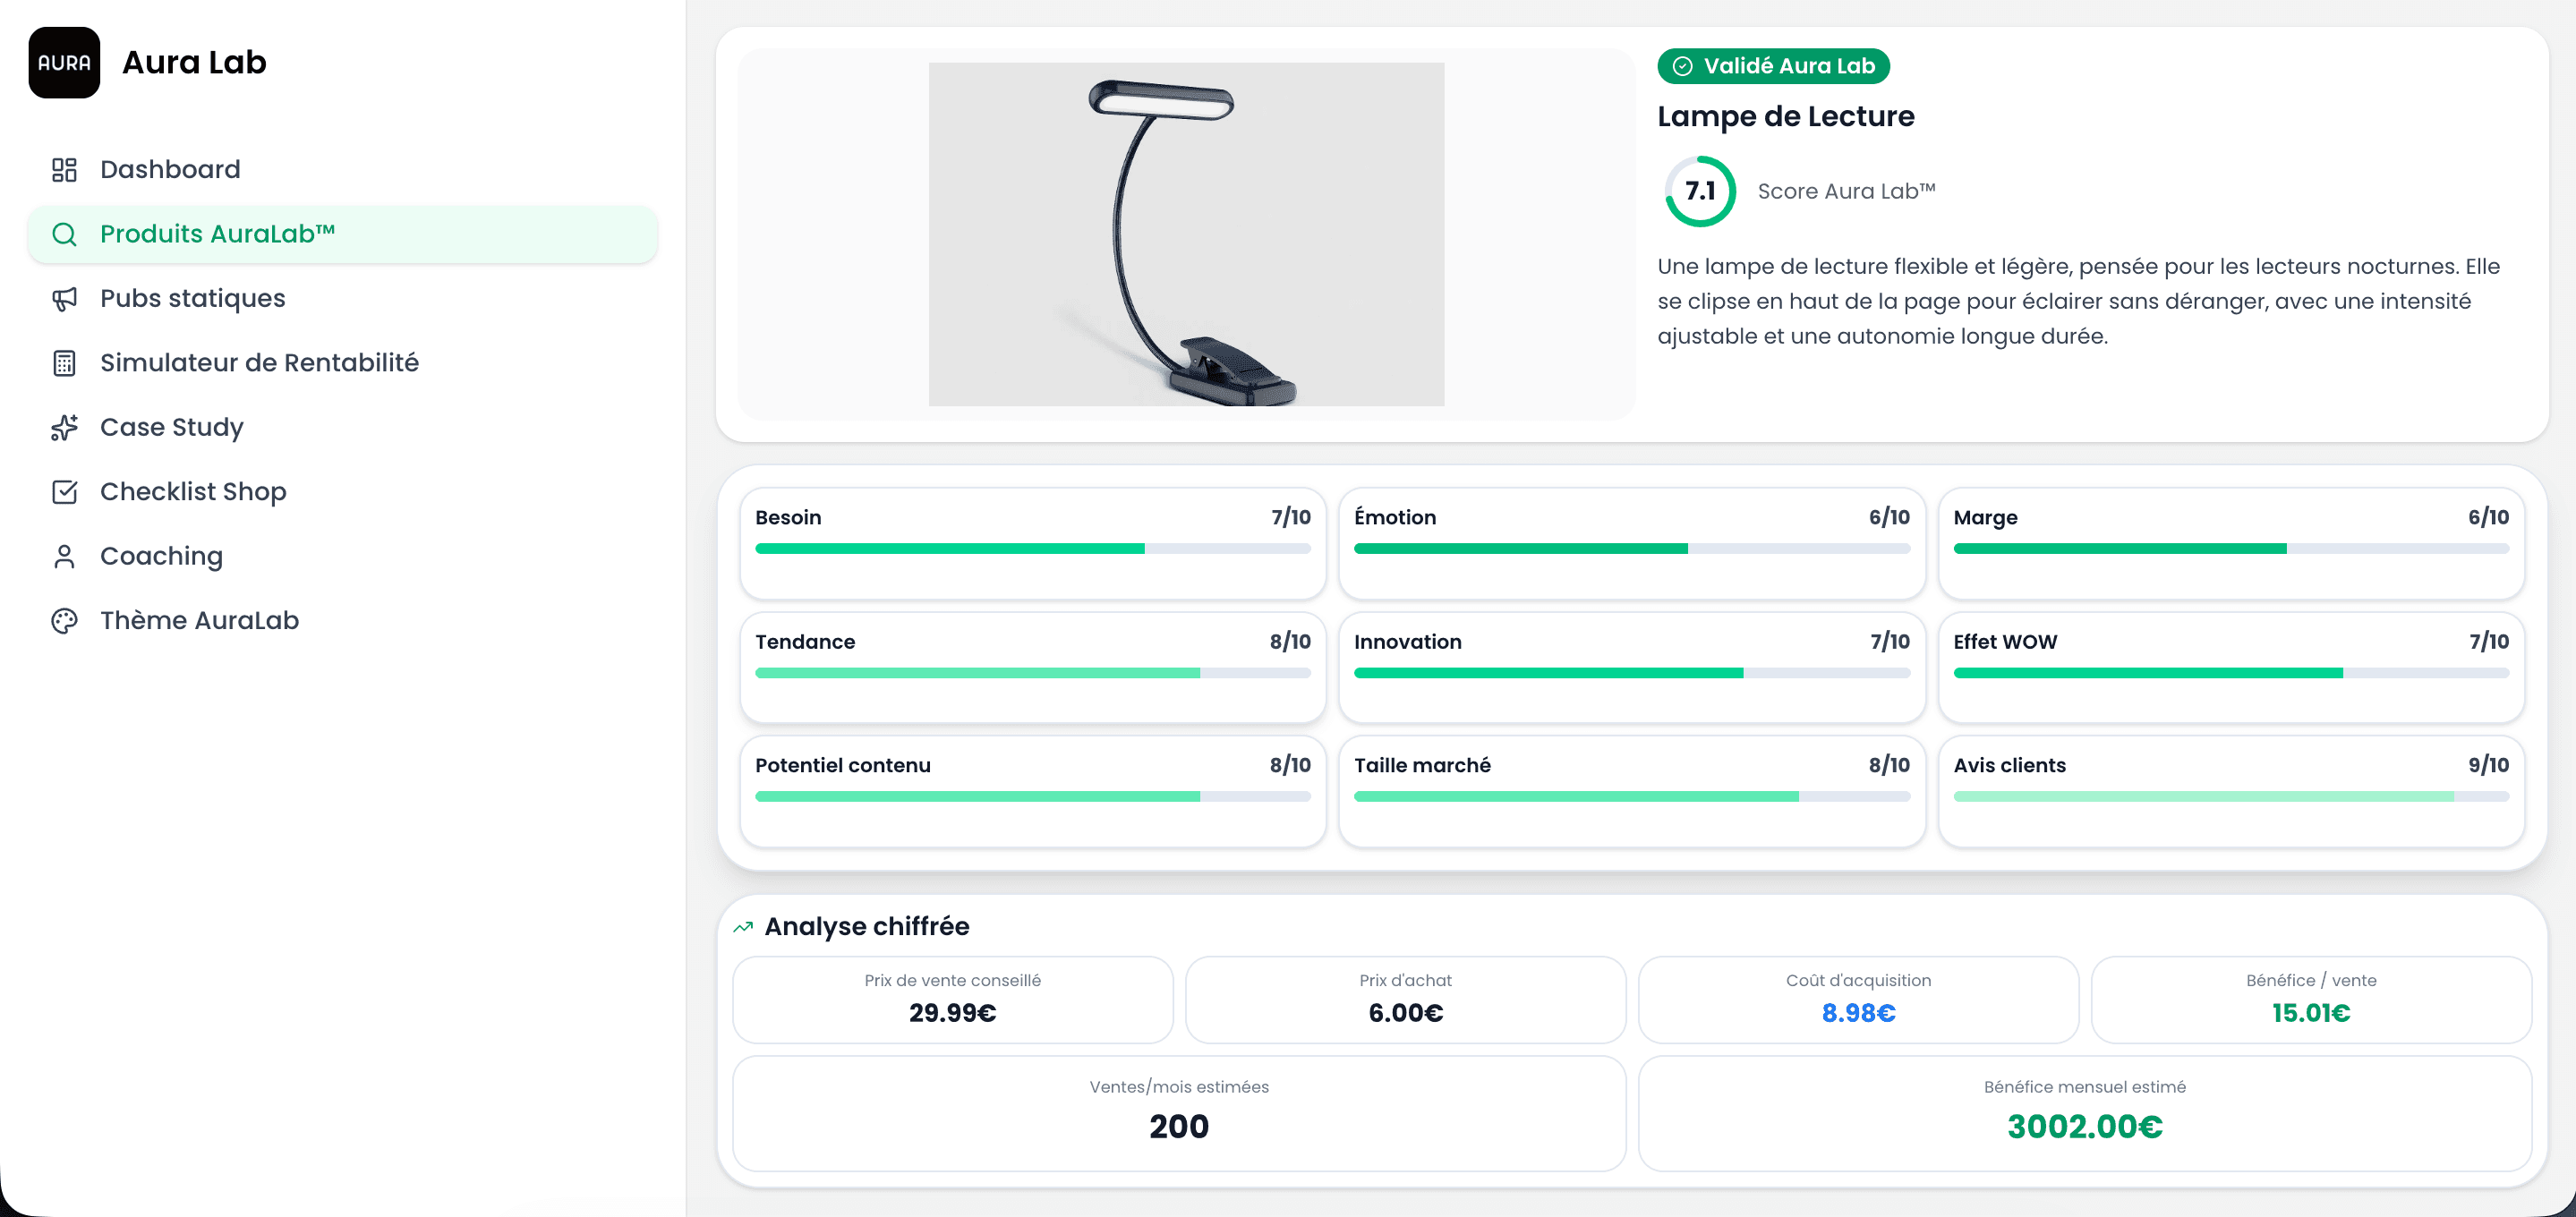Go to the Coaching section
The image size is (2576, 1217).
coord(161,556)
